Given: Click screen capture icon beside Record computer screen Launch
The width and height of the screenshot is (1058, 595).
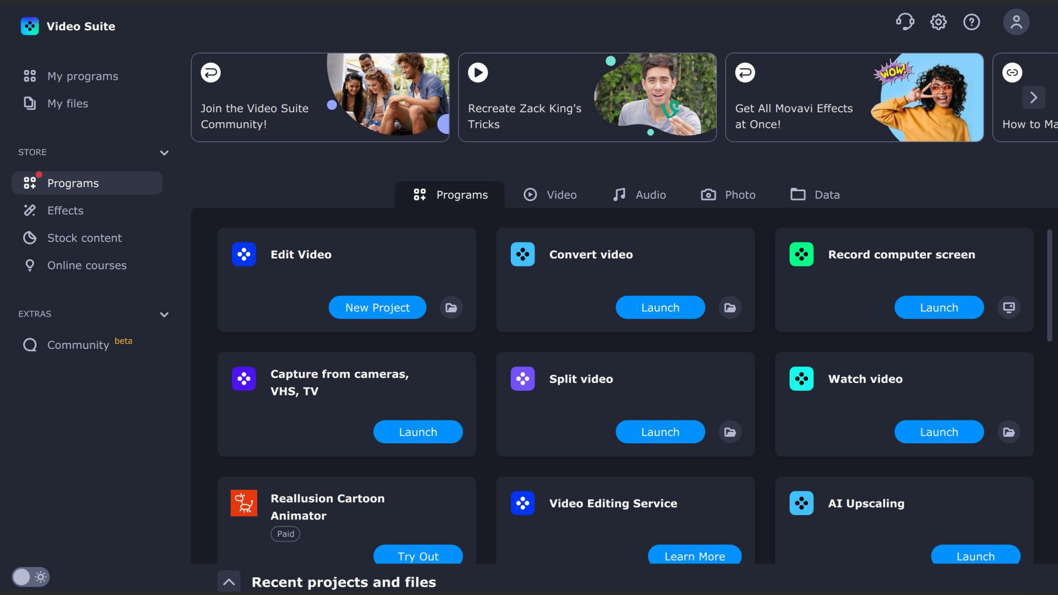Looking at the screenshot, I should [x=1009, y=307].
